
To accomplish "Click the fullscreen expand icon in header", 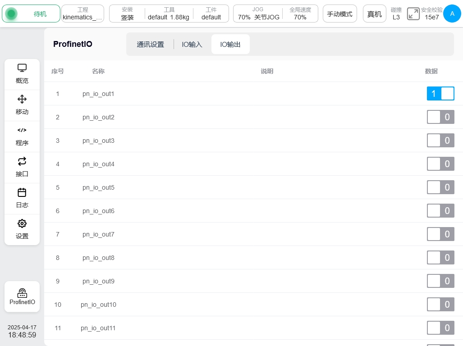I will (413, 14).
